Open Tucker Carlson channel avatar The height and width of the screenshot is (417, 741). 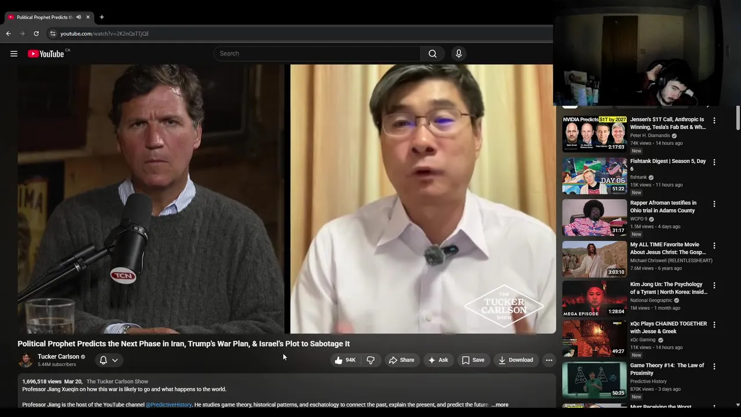(26, 360)
